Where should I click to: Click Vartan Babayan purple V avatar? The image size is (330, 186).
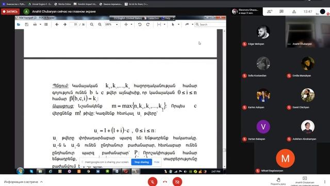(x=263, y=127)
